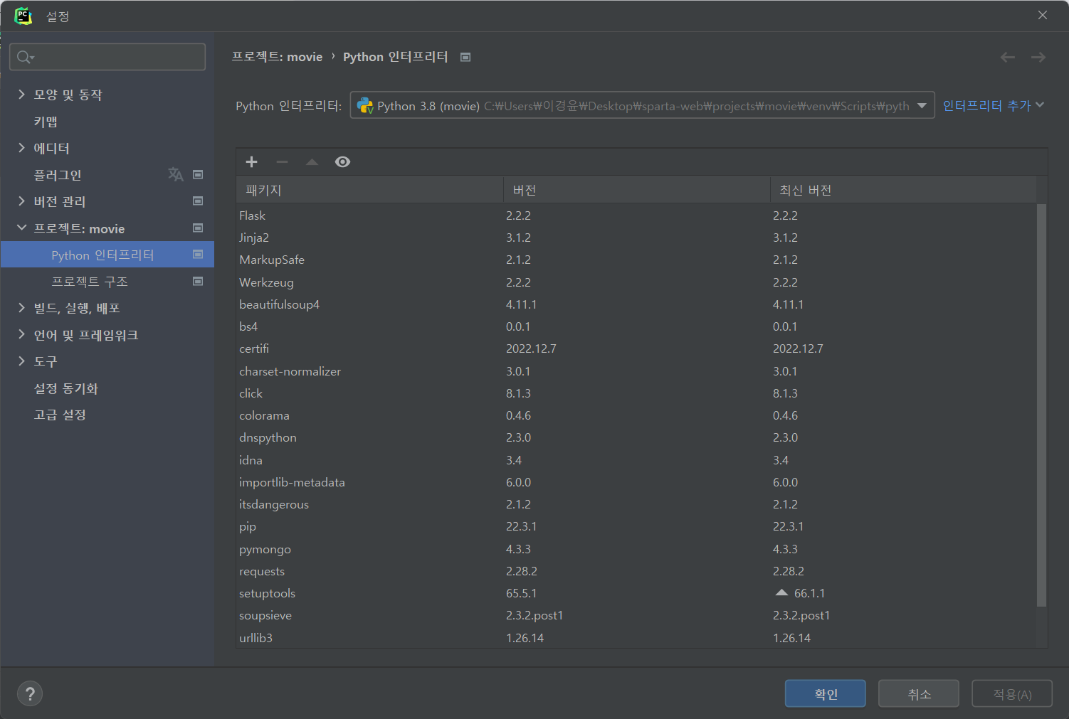Viewport: 1069px width, 719px height.
Task: Click the upgrade arrow next to 66.1.1
Action: (781, 592)
